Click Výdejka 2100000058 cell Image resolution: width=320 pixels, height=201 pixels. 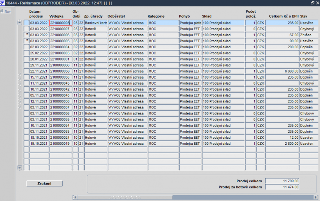click(61, 71)
